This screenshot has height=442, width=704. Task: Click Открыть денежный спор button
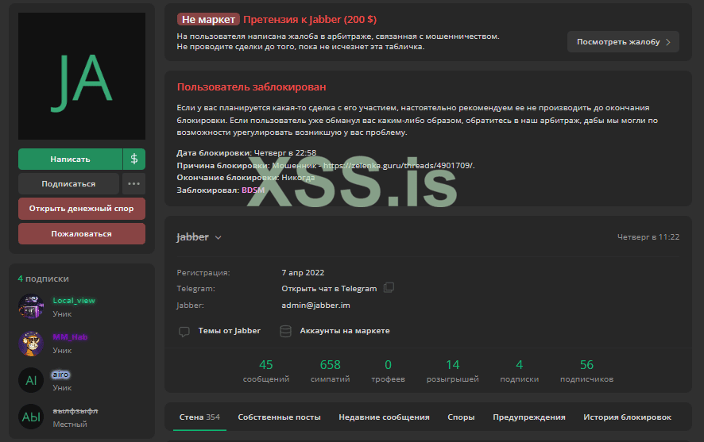click(82, 209)
